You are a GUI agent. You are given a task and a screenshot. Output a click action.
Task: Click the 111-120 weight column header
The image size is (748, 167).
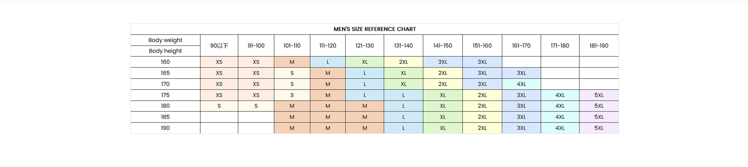click(x=328, y=46)
